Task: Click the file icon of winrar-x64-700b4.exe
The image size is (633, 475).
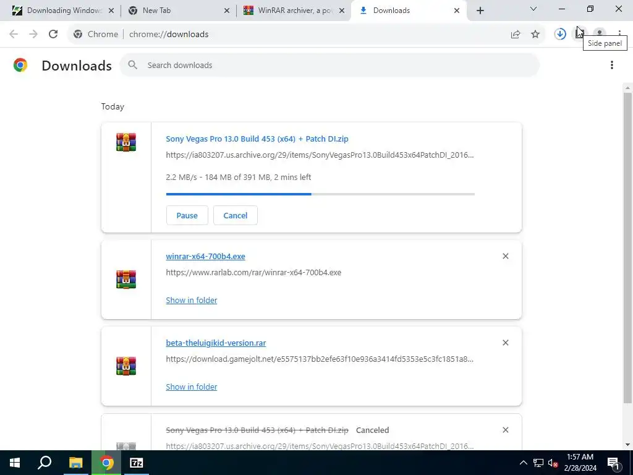Action: coord(126,280)
